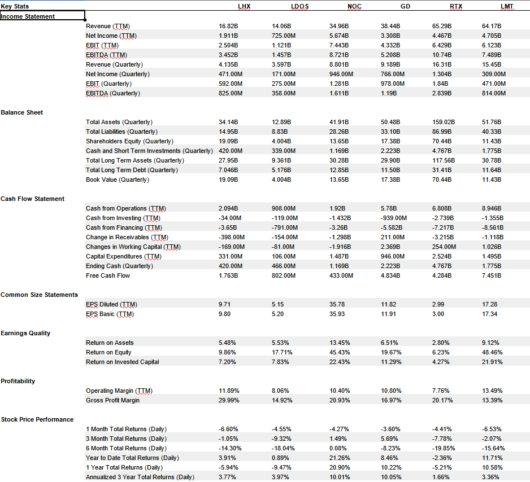Click Book Value (Quarterly) label
The height and width of the screenshot is (482, 530).
tap(118, 179)
